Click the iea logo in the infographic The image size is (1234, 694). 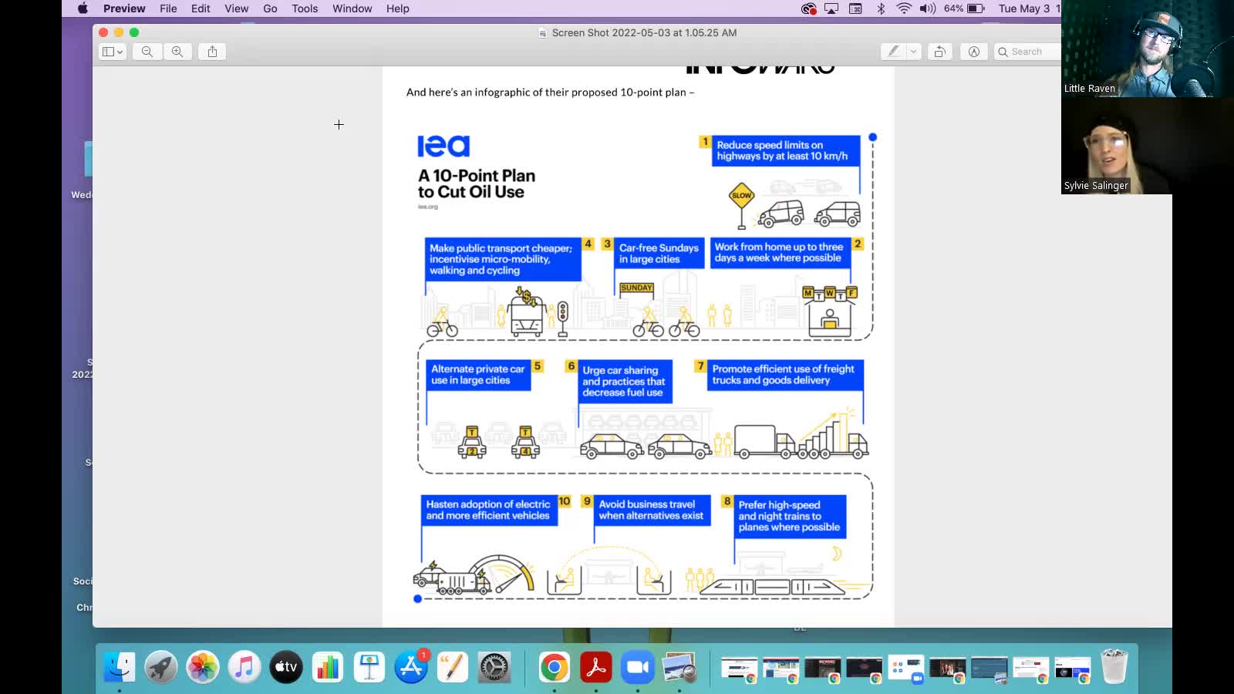point(443,146)
